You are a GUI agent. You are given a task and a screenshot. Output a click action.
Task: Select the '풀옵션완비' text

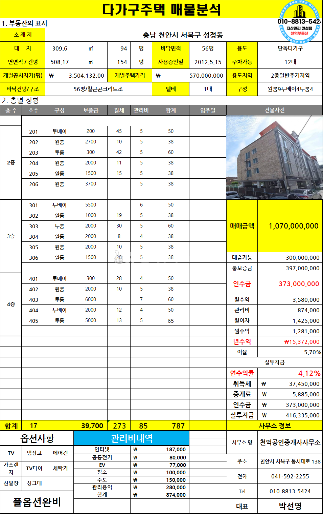pyautogui.click(x=37, y=502)
